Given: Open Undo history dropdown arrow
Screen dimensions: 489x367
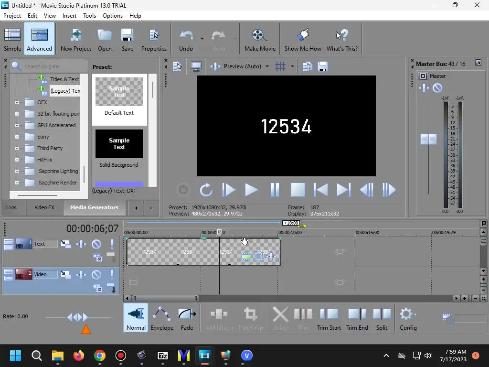Looking at the screenshot, I should pyautogui.click(x=202, y=39).
